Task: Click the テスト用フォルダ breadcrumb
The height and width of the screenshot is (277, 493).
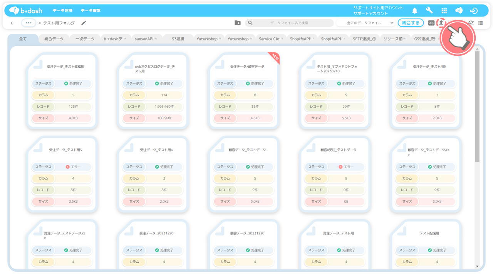Action: (x=59, y=23)
